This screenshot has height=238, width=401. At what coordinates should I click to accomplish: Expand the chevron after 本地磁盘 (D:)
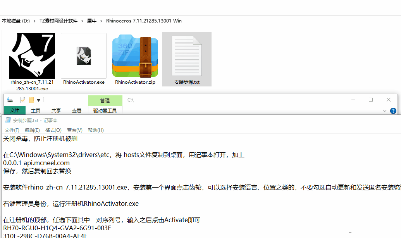(34, 21)
